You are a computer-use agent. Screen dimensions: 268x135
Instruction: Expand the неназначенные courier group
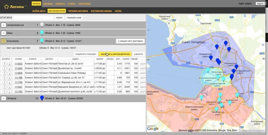click(4, 25)
